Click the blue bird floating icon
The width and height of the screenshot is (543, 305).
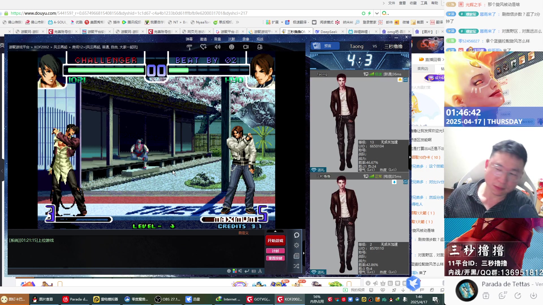413,283
